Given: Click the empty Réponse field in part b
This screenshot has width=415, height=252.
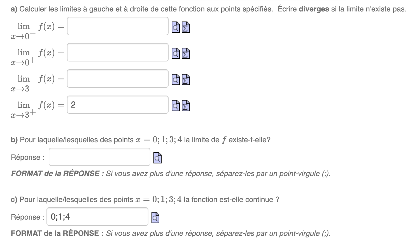Looking at the screenshot, I should pyautogui.click(x=99, y=157).
